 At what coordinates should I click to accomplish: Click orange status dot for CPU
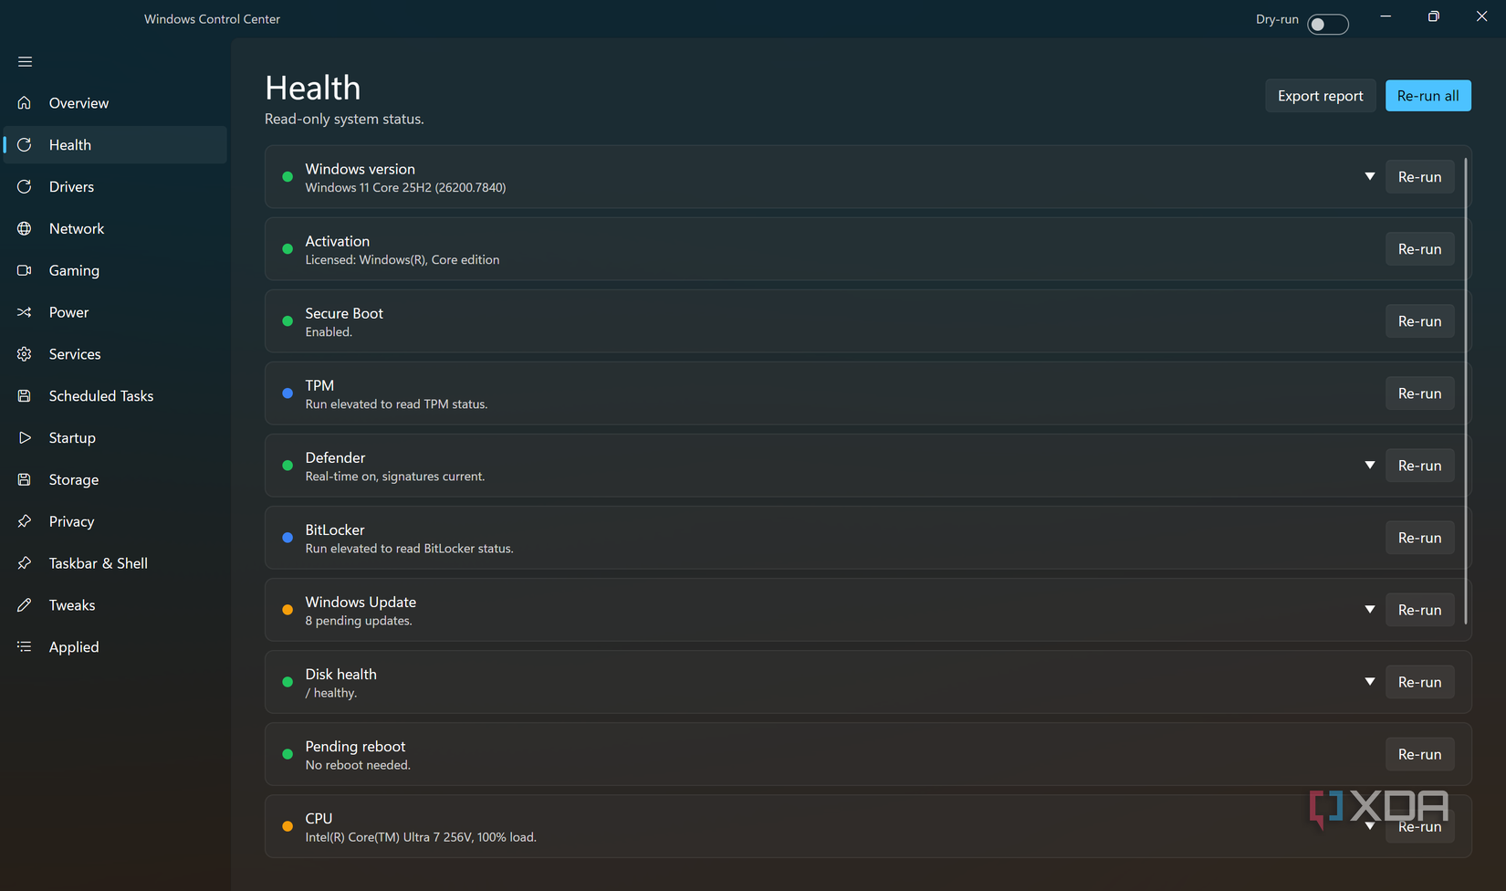tap(288, 826)
